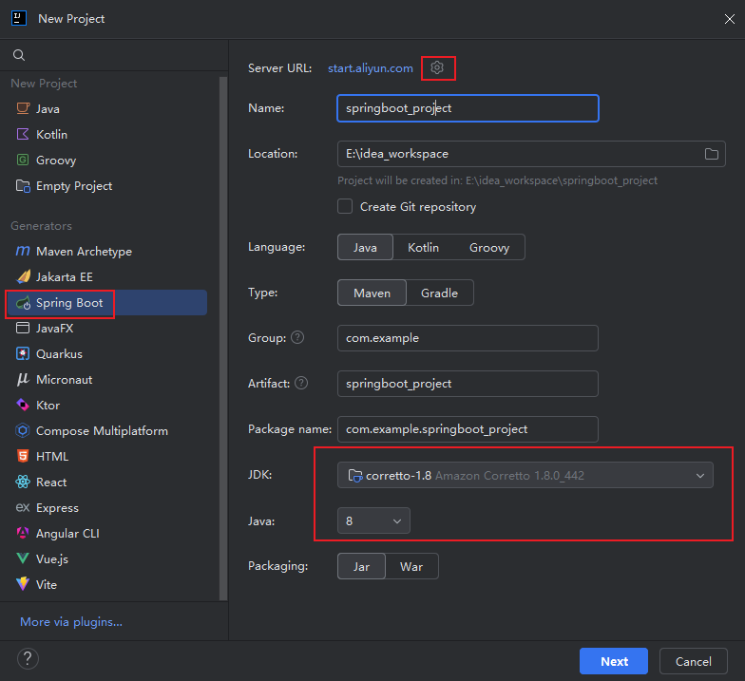Click the Angular CLI icon
745x681 pixels.
point(23,533)
